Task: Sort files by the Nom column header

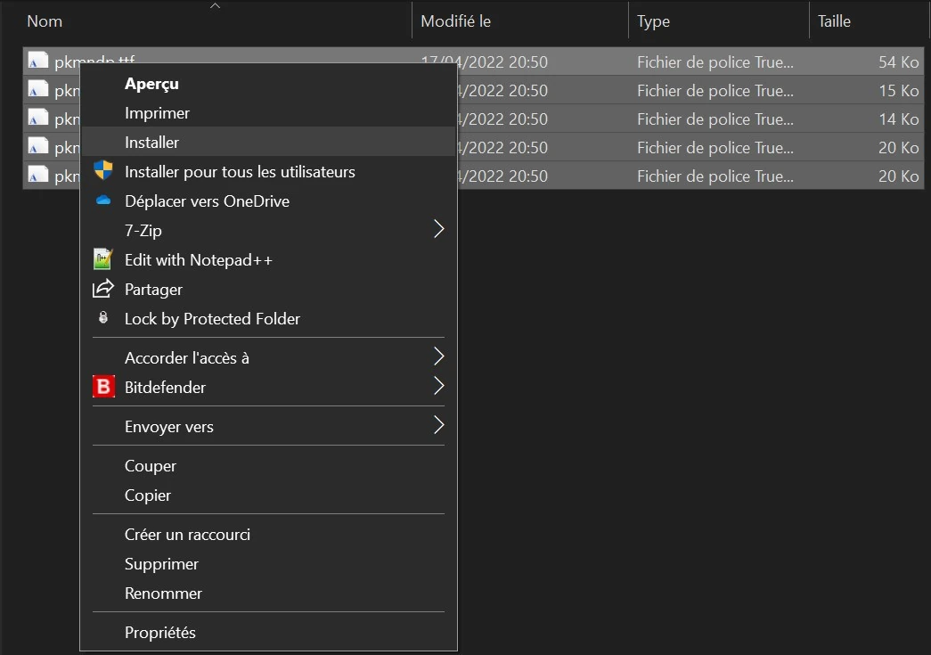Action: [45, 21]
